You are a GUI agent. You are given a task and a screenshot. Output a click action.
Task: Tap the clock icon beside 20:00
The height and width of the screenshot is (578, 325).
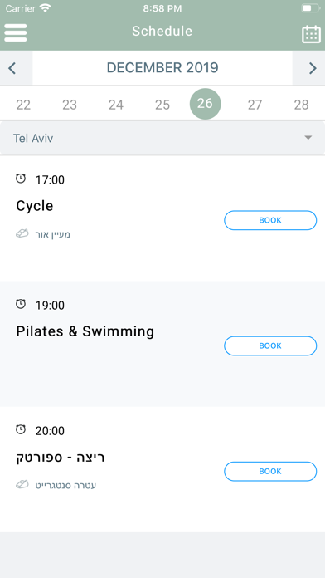21,429
